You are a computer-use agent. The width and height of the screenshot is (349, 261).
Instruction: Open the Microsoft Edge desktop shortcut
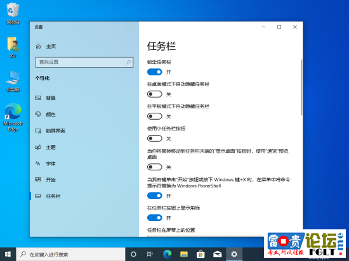point(13,117)
